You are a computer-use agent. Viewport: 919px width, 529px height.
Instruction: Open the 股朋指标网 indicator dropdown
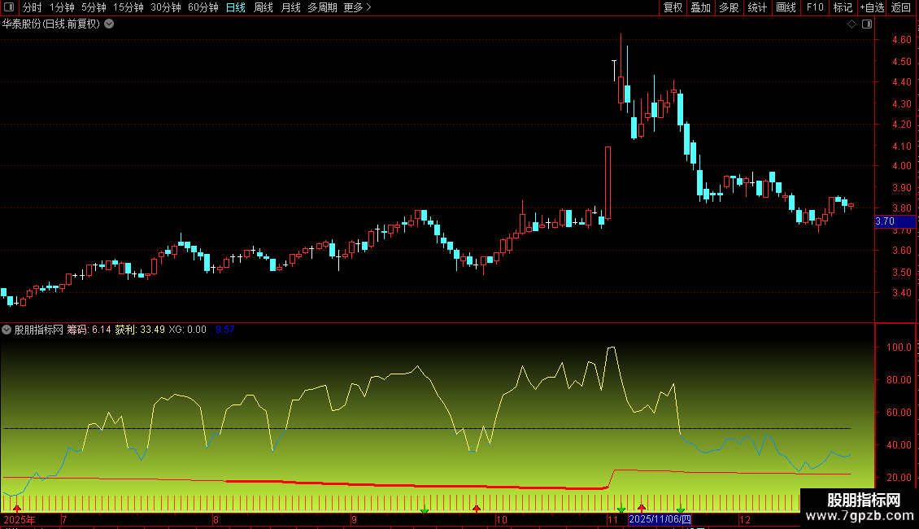point(7,330)
